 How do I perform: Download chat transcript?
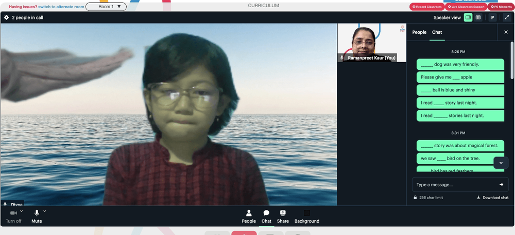coord(492,198)
